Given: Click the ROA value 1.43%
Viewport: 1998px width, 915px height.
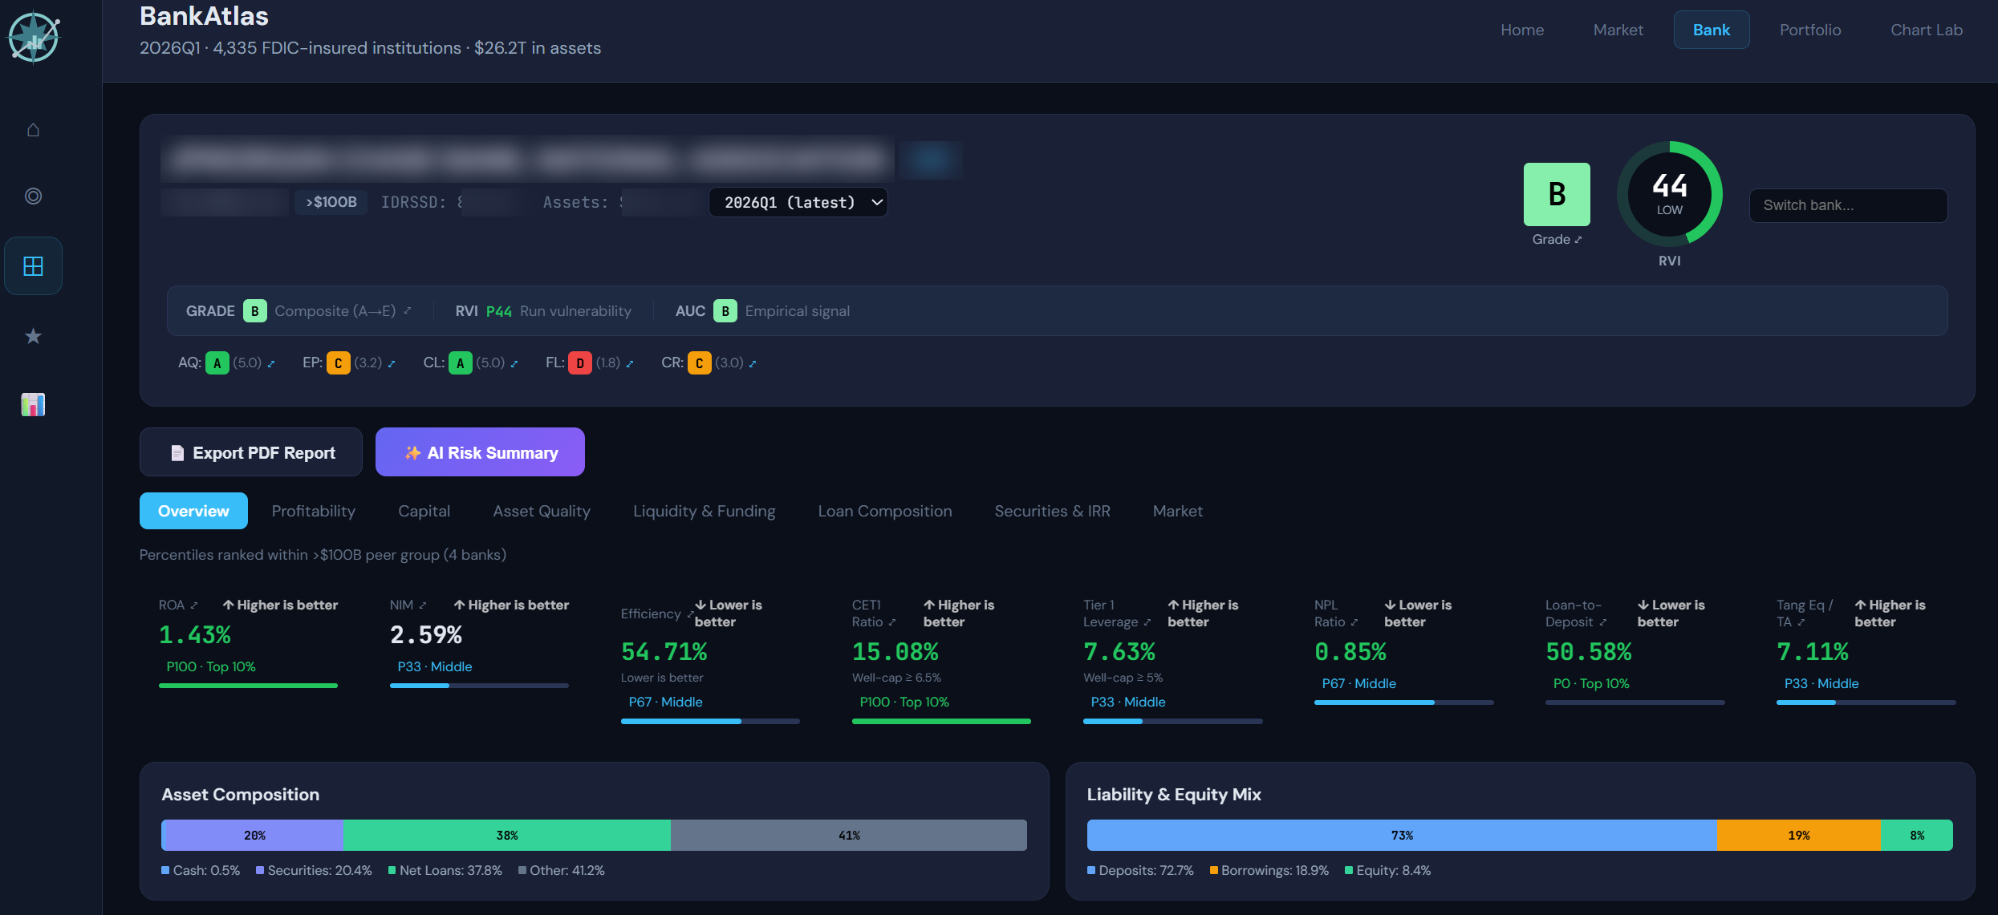Looking at the screenshot, I should pos(195,635).
